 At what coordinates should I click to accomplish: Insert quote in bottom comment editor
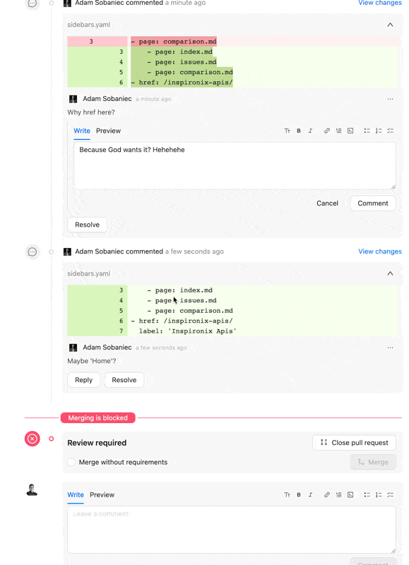pyautogui.click(x=339, y=495)
